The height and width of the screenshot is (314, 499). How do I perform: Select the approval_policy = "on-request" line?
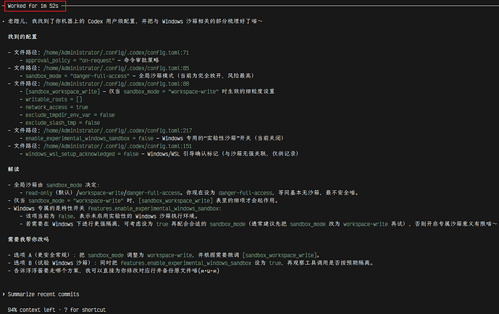[x=70, y=60]
